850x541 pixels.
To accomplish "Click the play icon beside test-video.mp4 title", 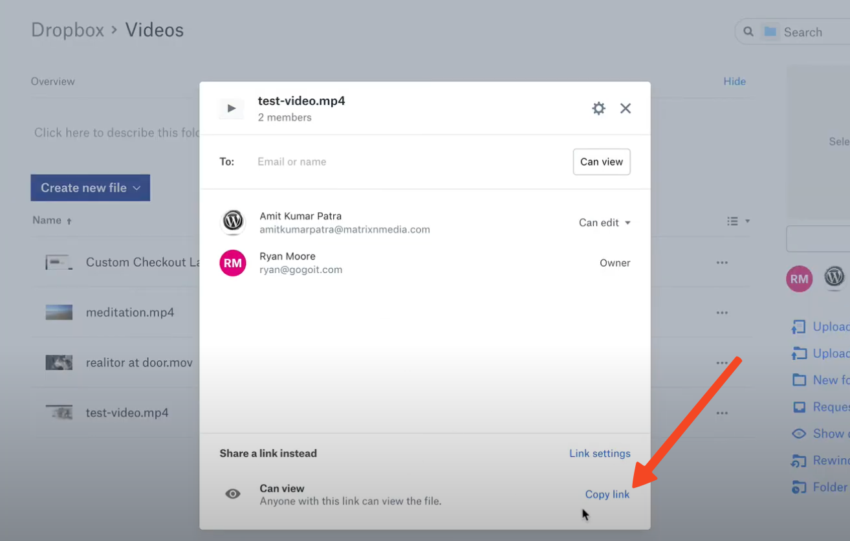I will pyautogui.click(x=232, y=108).
